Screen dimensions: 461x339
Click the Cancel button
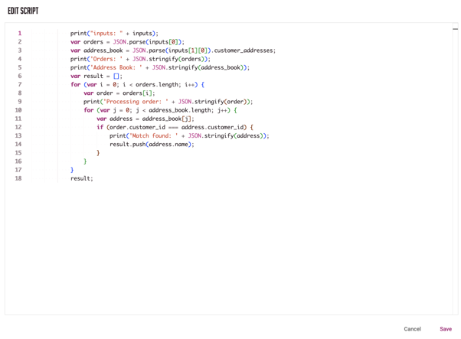[x=412, y=329]
